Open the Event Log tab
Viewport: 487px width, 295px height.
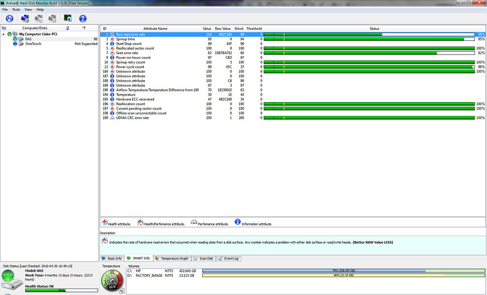pyautogui.click(x=229, y=258)
